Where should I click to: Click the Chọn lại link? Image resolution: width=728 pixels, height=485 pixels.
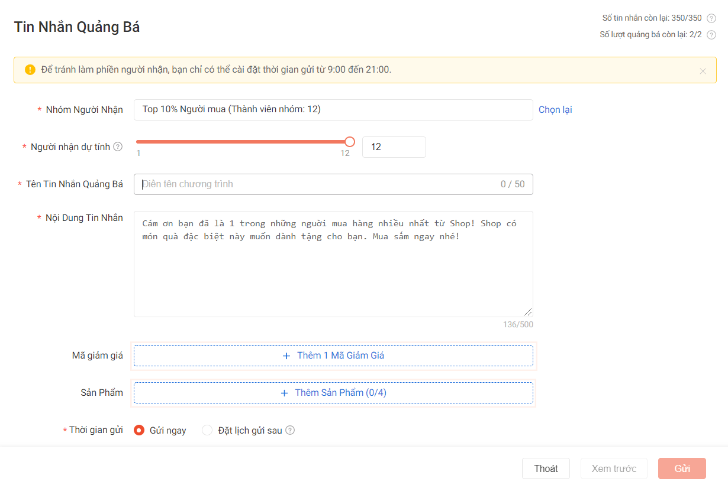coord(555,110)
